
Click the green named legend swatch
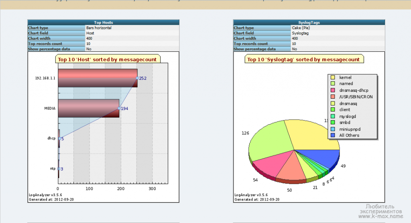point(332,84)
